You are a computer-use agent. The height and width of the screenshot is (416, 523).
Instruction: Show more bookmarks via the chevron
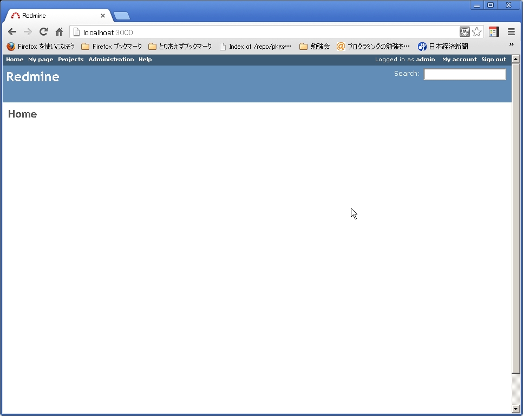tap(511, 44)
